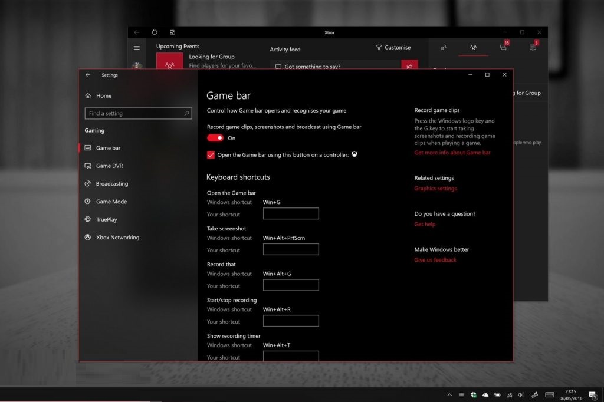
Task: Click Your shortcut field for Start/stop recording
Action: click(x=291, y=321)
